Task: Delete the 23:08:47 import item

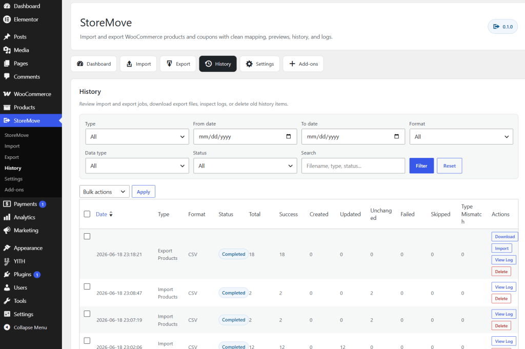Action: [501, 298]
